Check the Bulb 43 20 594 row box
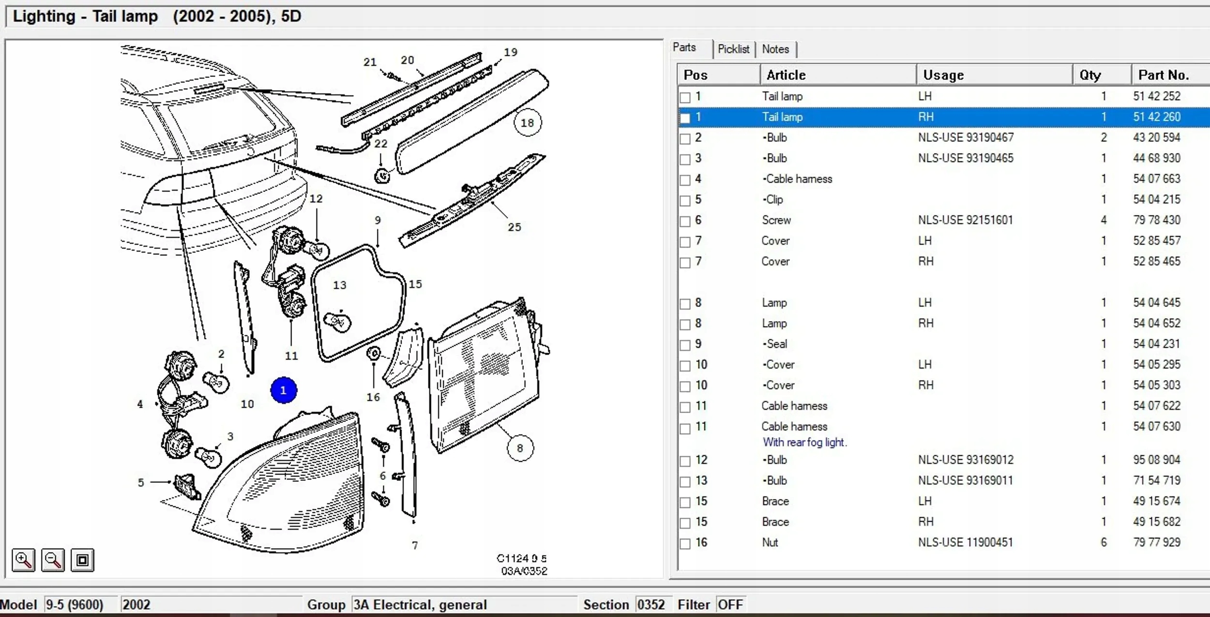Screen dimensions: 1210x617 [x=685, y=139]
